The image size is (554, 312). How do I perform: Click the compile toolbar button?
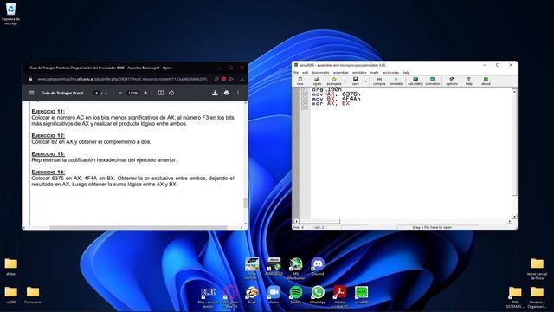(379, 81)
